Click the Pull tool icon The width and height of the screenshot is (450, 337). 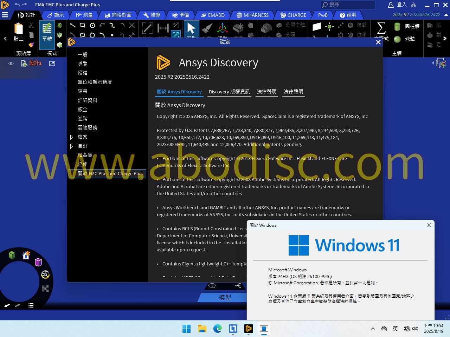207,29
